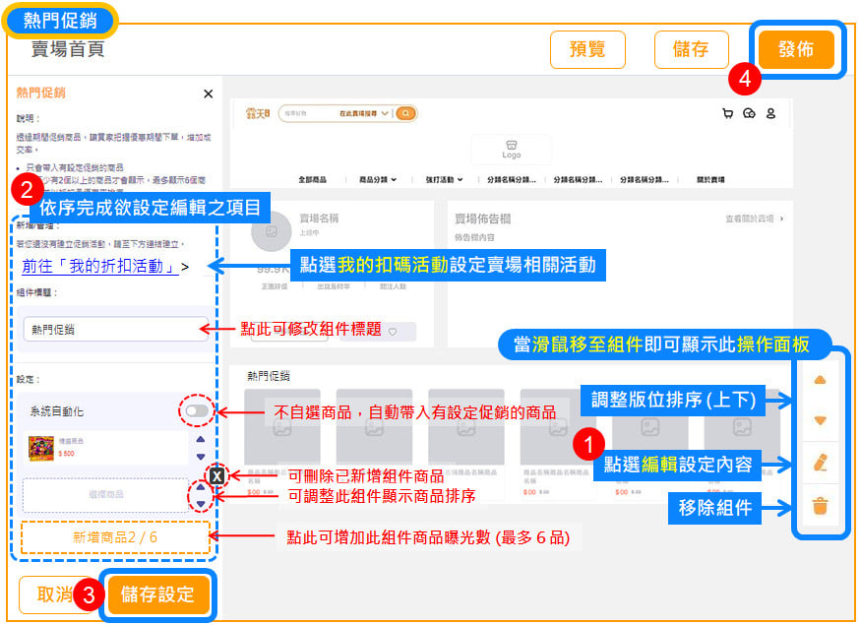Delete added product with the X icon

[217, 477]
